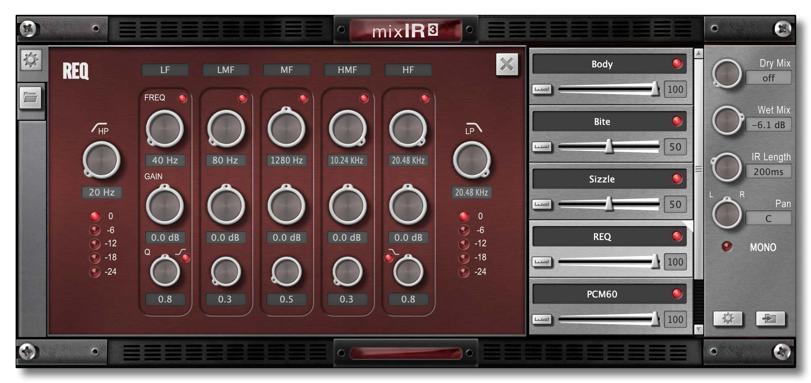Image resolution: width=811 pixels, height=383 pixels.
Task: Click the LMF Q knob
Action: [x=226, y=272]
